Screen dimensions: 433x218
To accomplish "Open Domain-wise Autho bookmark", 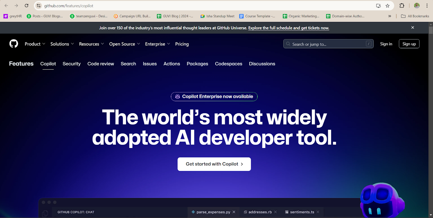I will click(345, 16).
